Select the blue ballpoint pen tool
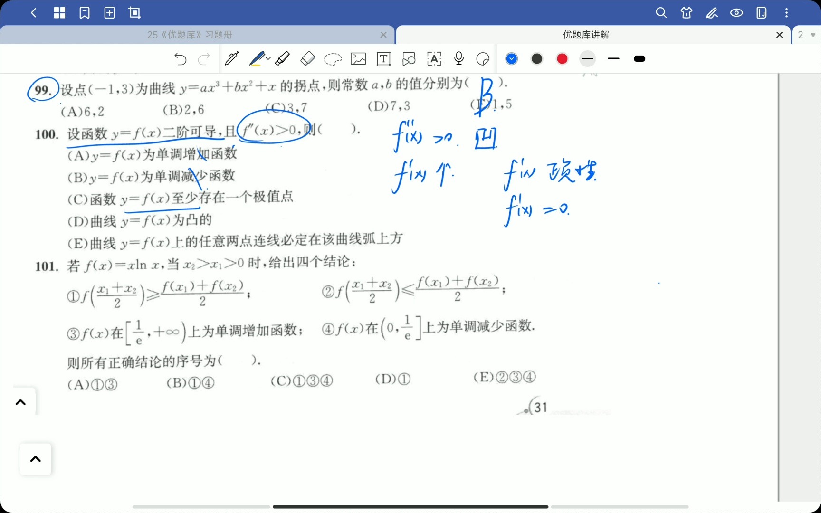 257,58
